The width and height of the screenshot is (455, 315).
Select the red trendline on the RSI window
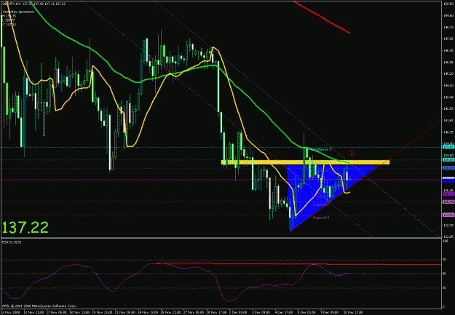299,264
